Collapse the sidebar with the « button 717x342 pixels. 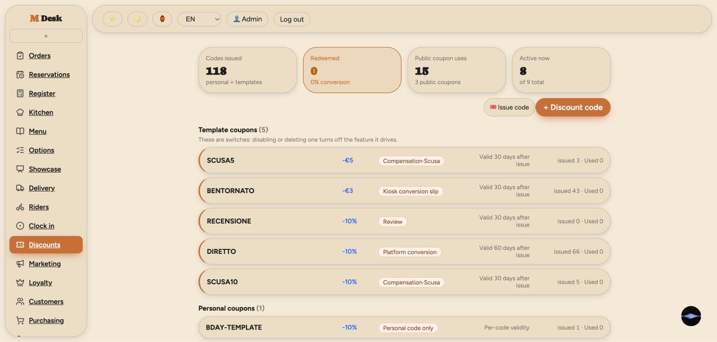pos(46,36)
